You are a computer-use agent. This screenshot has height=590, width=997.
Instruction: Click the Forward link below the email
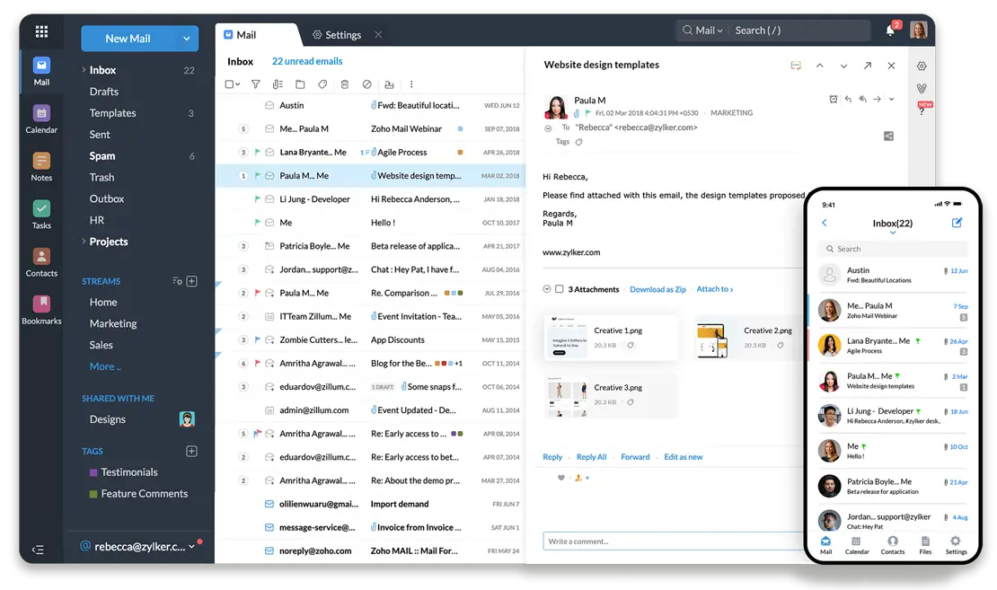click(x=635, y=457)
